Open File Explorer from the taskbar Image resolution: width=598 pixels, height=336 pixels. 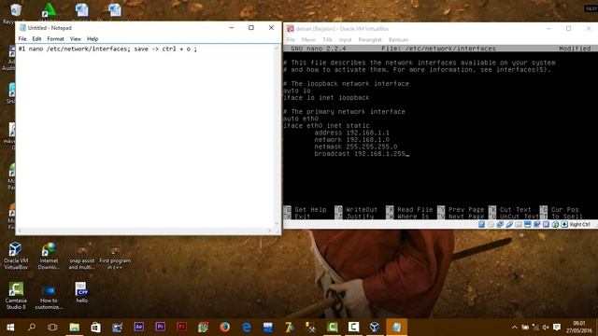pyautogui.click(x=75, y=328)
